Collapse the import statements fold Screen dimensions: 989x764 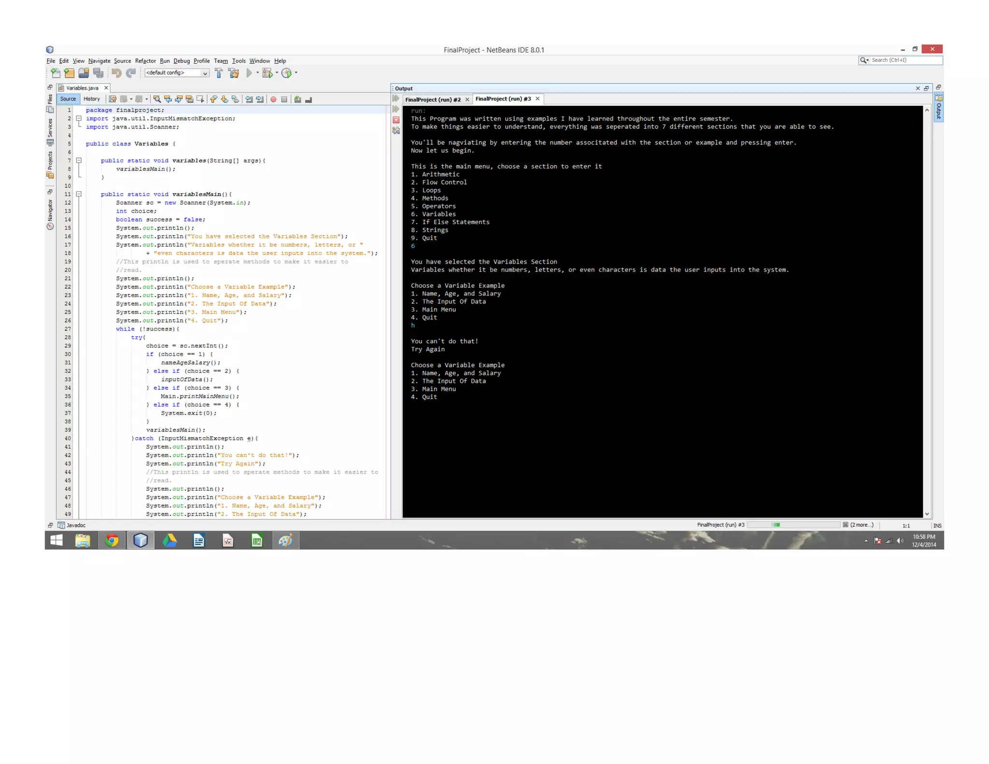point(79,118)
